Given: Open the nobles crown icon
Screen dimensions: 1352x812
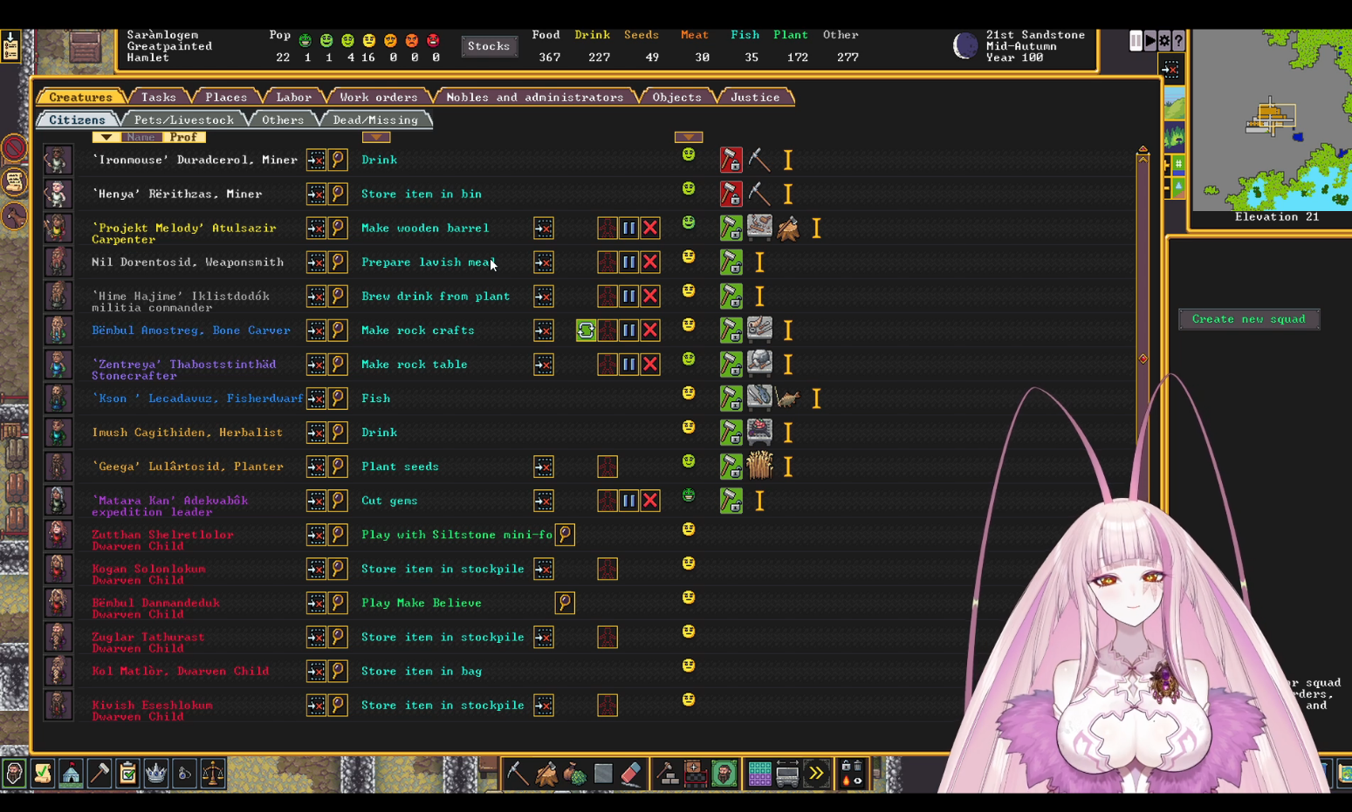Looking at the screenshot, I should pyautogui.click(x=156, y=773).
